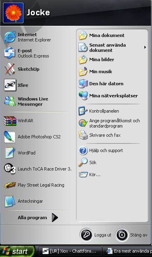Image resolution: width=152 pixels, height=257 pixels.
Task: Click the green start button
Action: click(17, 251)
